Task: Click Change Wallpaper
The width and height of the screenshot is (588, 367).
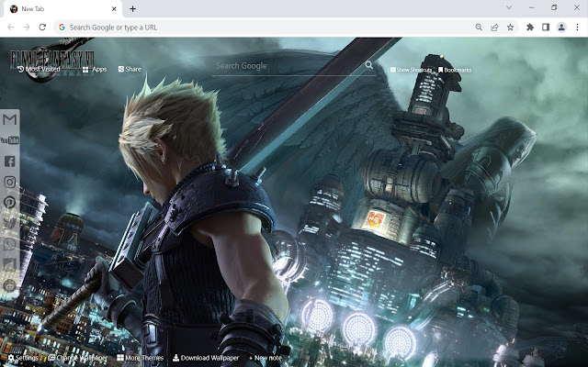Action: click(77, 358)
